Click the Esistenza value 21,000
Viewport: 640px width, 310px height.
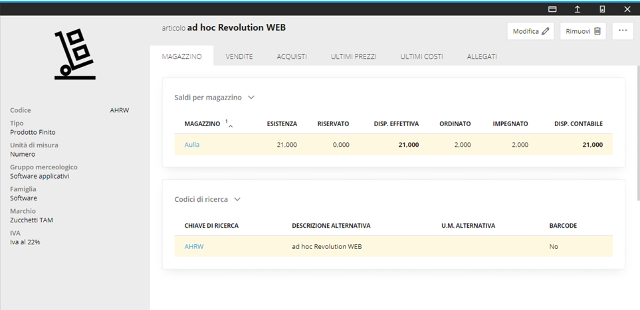click(287, 145)
